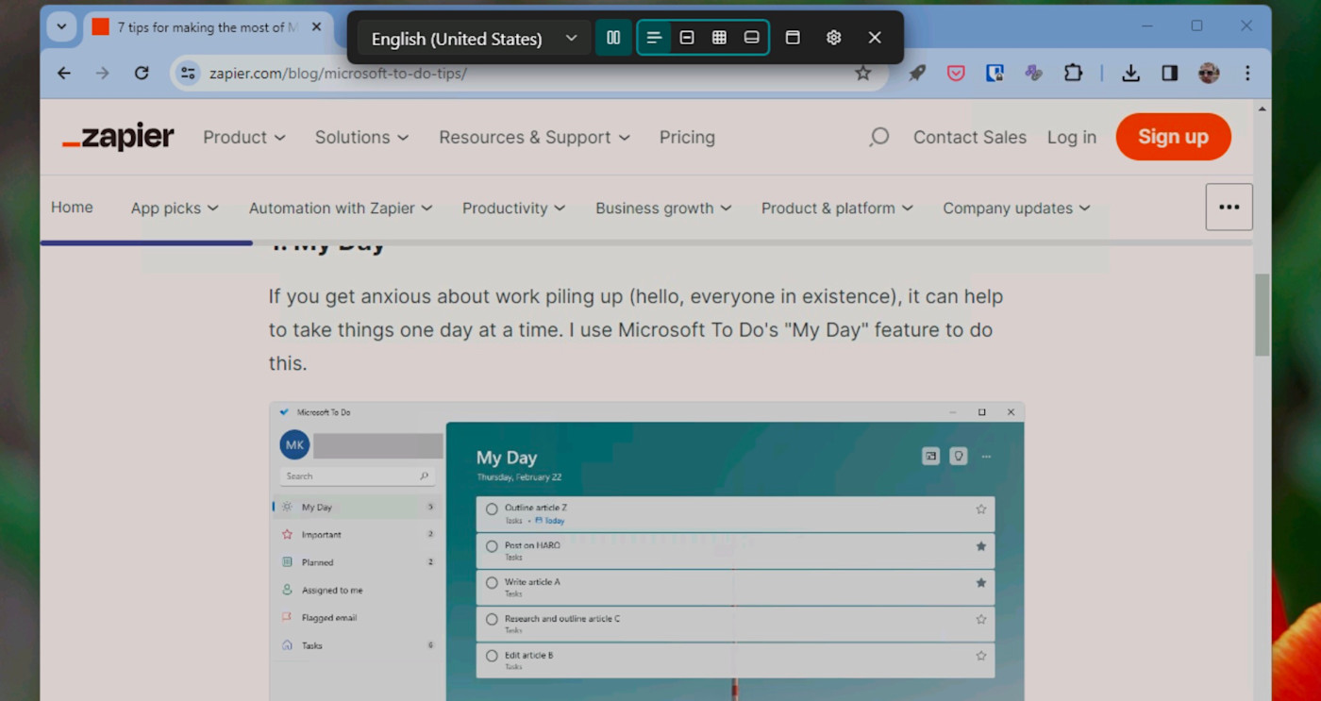Image resolution: width=1321 pixels, height=701 pixels.
Task: Open the overlay toolbar settings gear
Action: click(833, 38)
